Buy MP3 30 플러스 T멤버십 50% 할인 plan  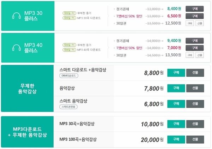pyautogui.click(x=194, y=16)
